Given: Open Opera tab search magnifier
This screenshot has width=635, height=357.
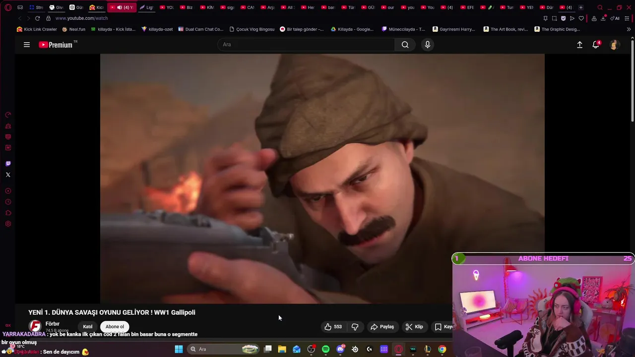Looking at the screenshot, I should coord(600,7).
